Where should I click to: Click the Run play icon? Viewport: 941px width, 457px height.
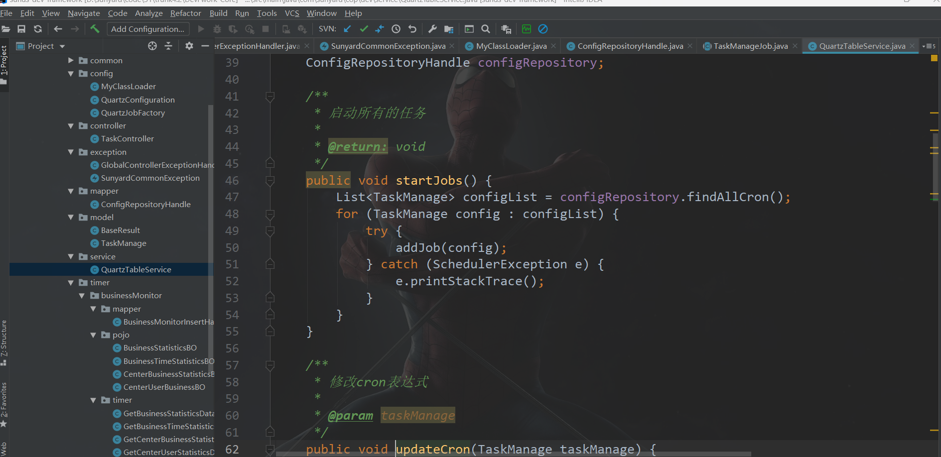tap(201, 29)
